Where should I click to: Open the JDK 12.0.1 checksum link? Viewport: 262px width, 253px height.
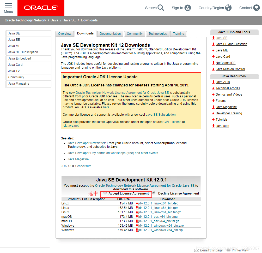84,166
